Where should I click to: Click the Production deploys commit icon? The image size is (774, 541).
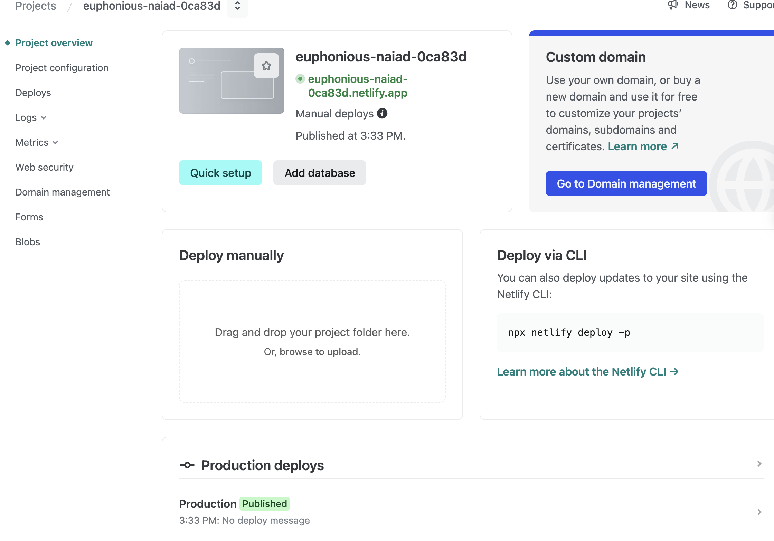coord(187,465)
